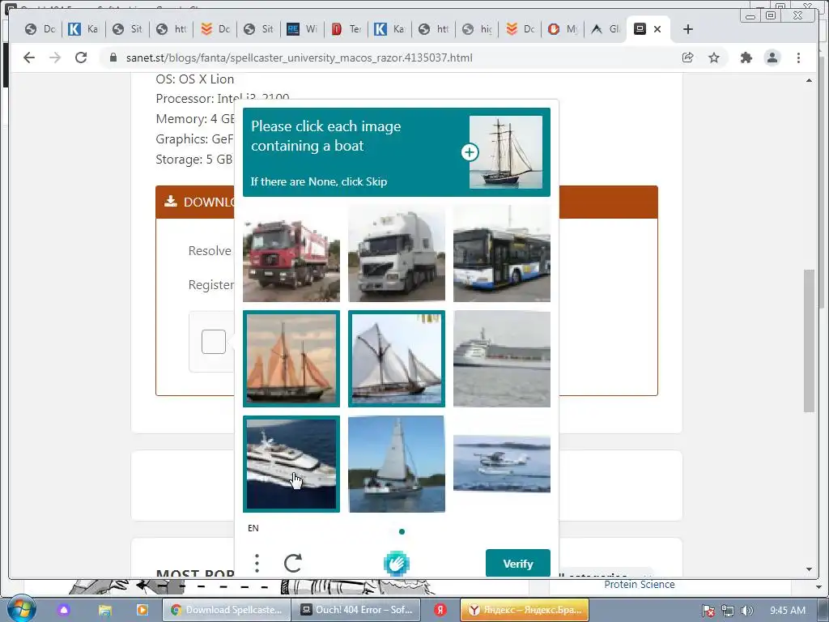Click the page vertical scrollbar thumb
This screenshot has height=622, width=829.
(809, 341)
